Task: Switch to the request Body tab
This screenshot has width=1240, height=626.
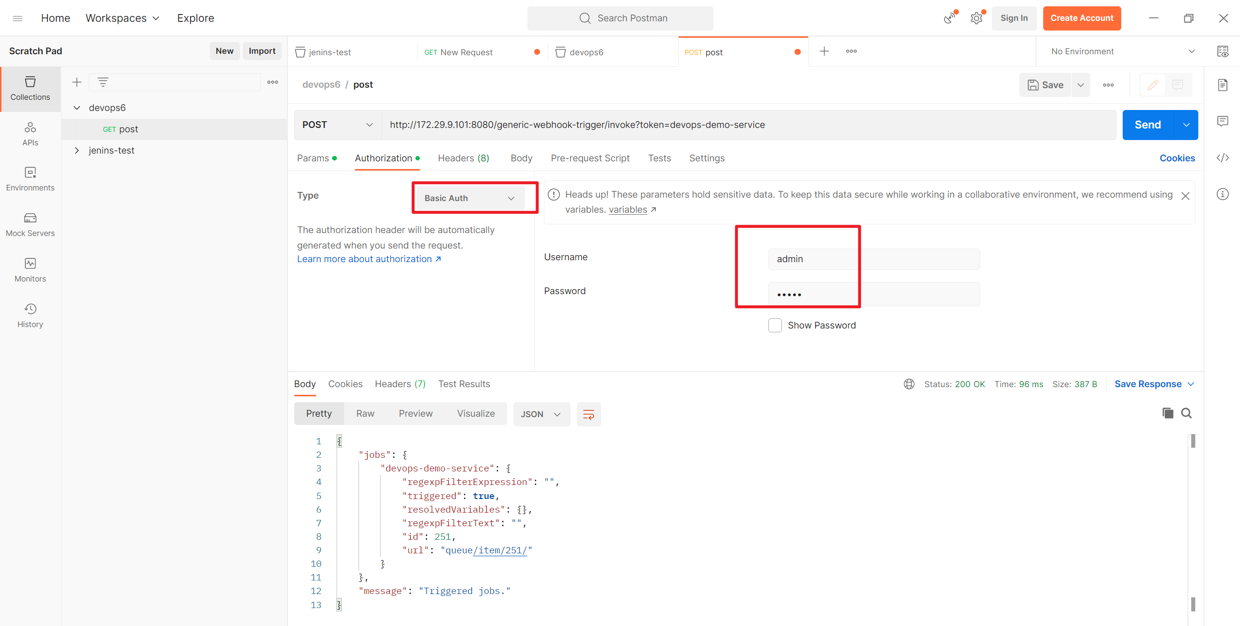Action: pos(522,158)
